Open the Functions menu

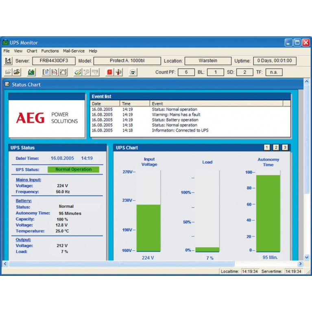(50, 51)
